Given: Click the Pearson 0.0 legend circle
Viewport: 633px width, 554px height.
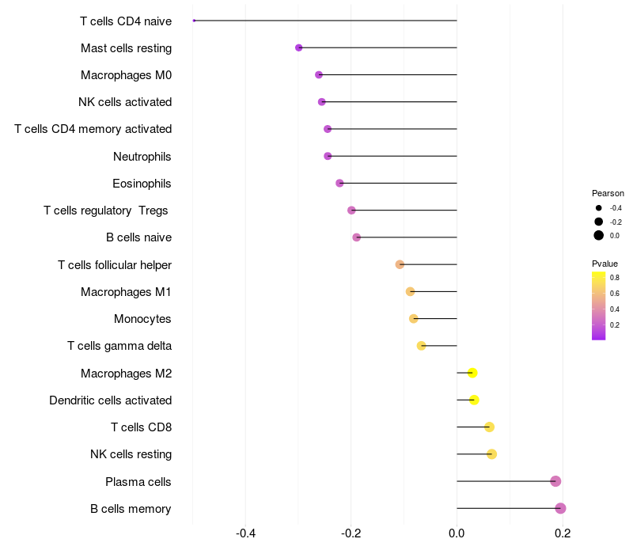Looking at the screenshot, I should [599, 235].
